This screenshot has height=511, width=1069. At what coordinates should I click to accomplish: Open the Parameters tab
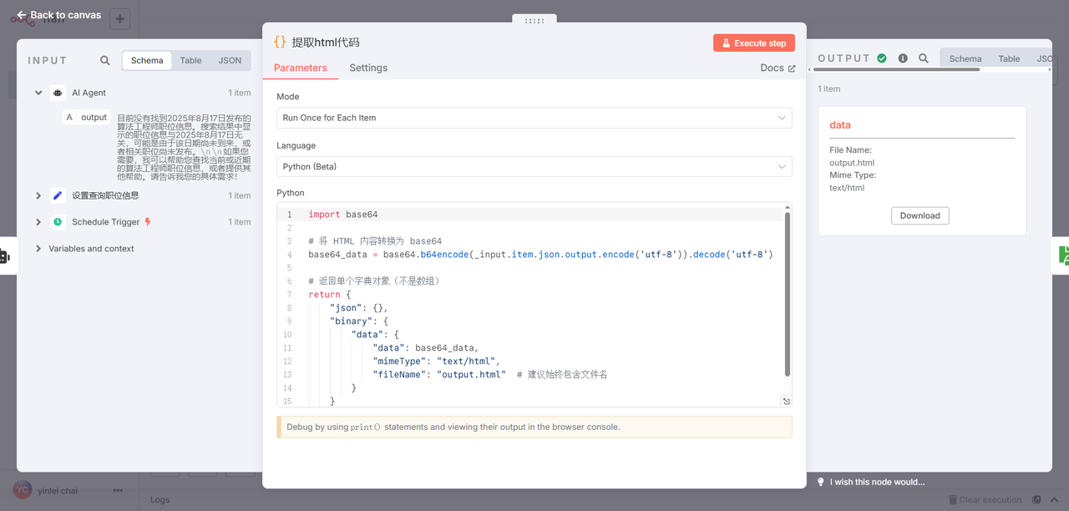pyautogui.click(x=301, y=68)
